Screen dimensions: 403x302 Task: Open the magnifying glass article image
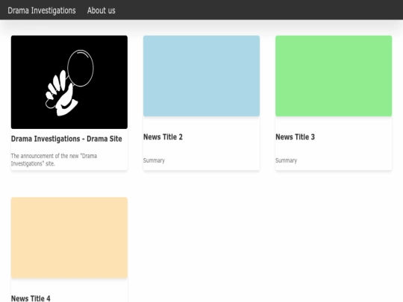(x=69, y=82)
